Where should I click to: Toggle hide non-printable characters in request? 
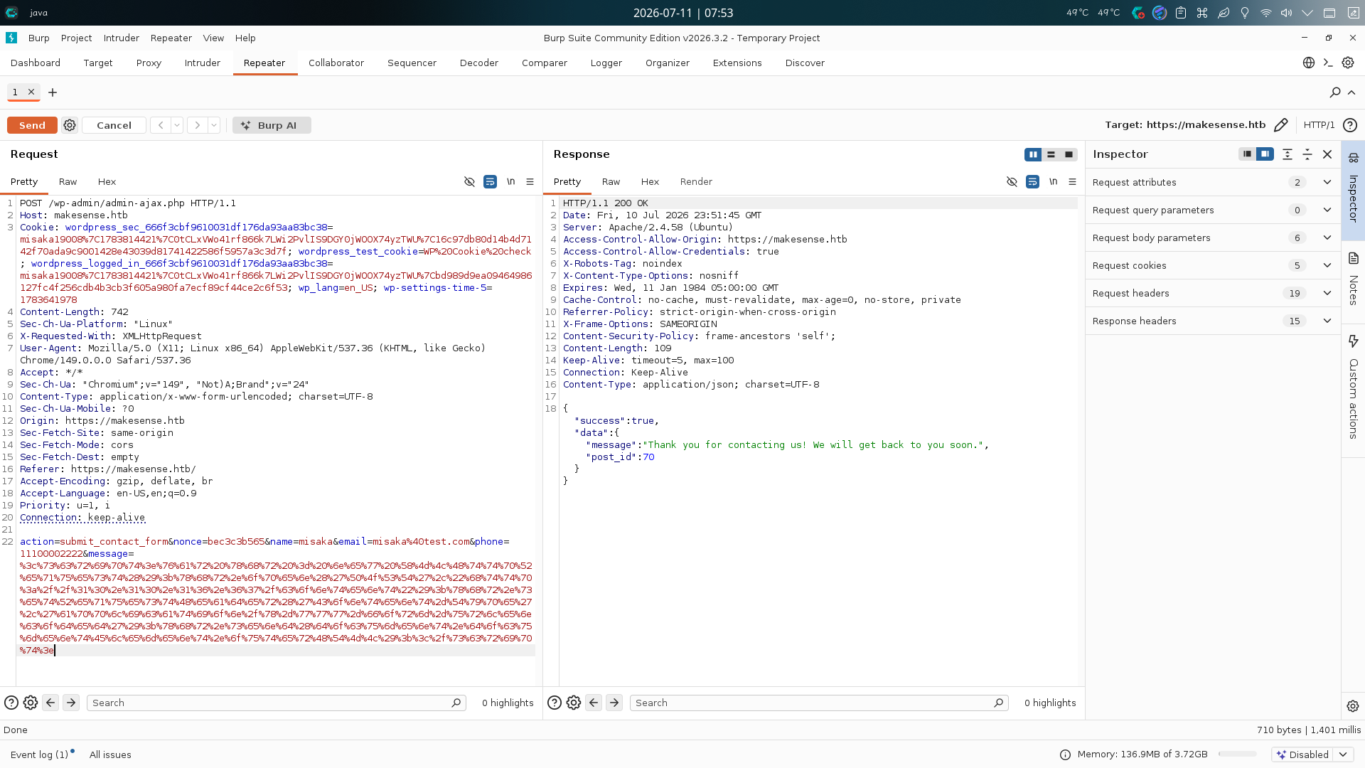[x=469, y=181]
